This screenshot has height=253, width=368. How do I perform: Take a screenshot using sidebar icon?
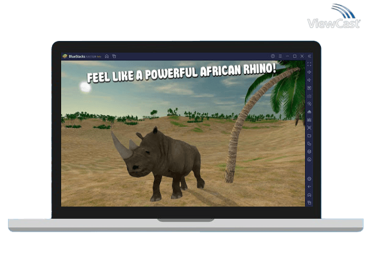[x=309, y=128]
